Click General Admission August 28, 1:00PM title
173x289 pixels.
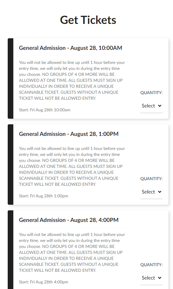click(68, 134)
